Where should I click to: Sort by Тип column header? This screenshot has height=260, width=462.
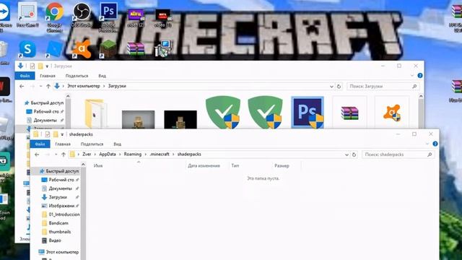point(235,165)
